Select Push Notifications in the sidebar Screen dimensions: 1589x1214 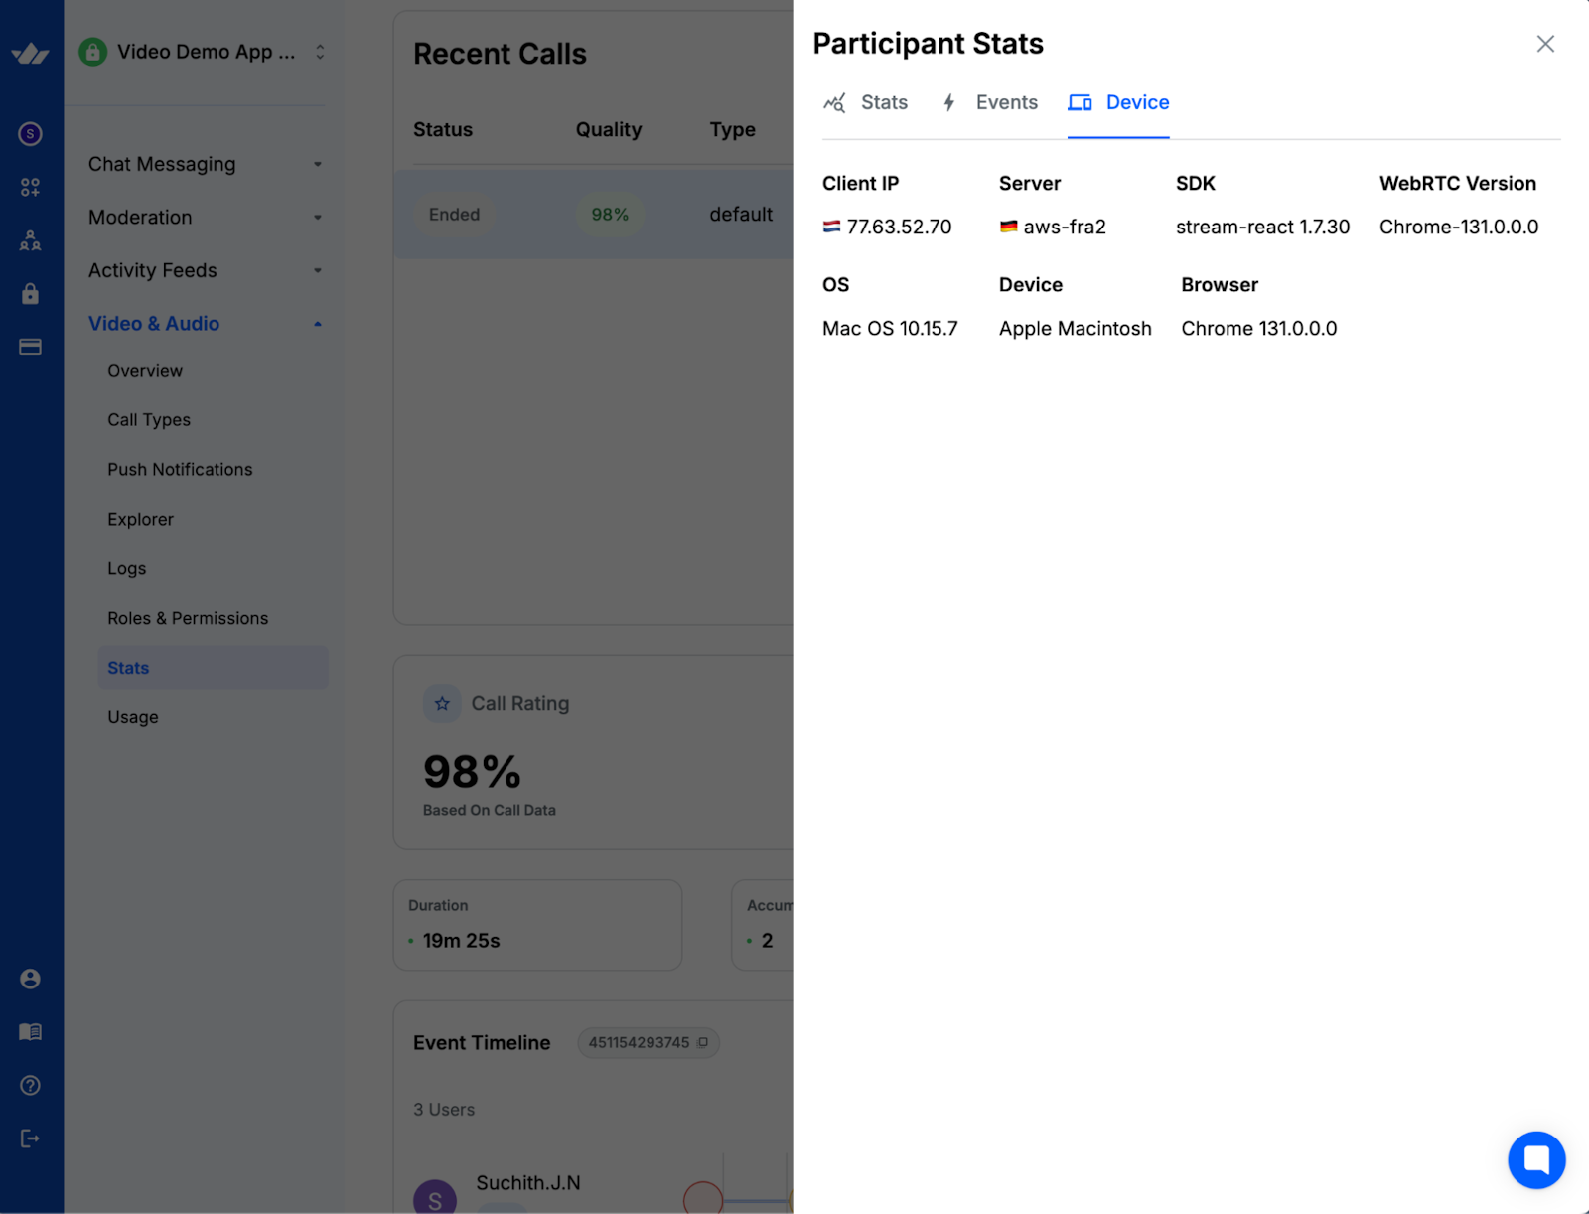coord(180,469)
